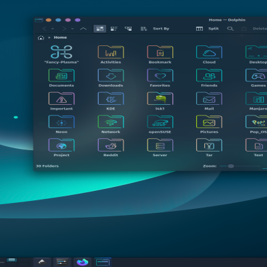267x267 pixels.
Task: Switch Dolphin to icons view mode
Action: pyautogui.click(x=99, y=29)
